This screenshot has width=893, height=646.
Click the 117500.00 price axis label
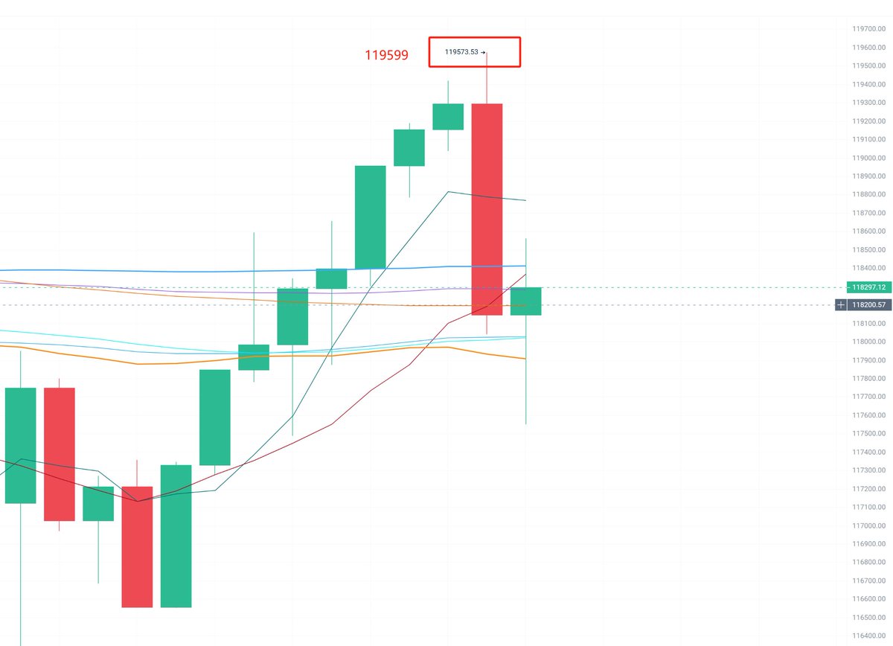pyautogui.click(x=868, y=433)
